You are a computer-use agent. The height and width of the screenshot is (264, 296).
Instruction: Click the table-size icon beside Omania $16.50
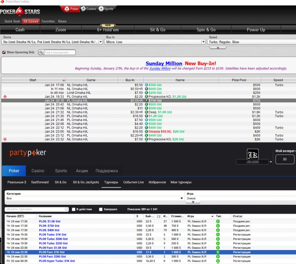pyautogui.click(x=146, y=132)
